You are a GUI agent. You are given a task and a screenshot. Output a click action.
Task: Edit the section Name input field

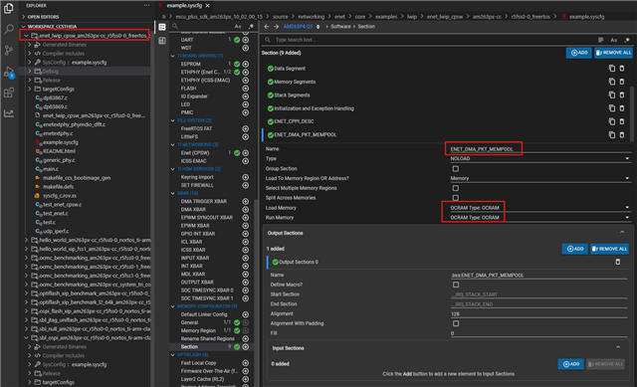(x=540, y=149)
